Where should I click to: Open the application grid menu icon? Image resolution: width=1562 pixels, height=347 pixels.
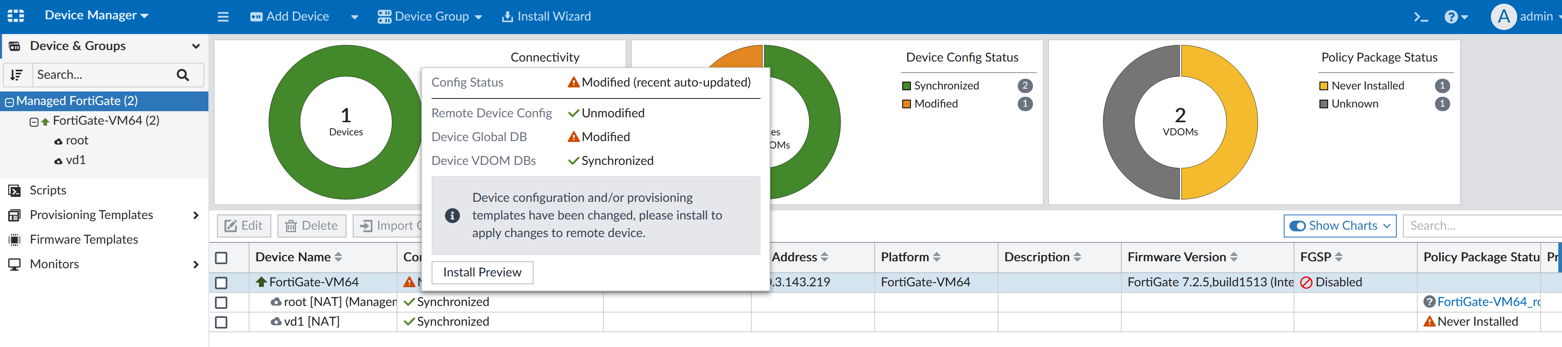(16, 16)
